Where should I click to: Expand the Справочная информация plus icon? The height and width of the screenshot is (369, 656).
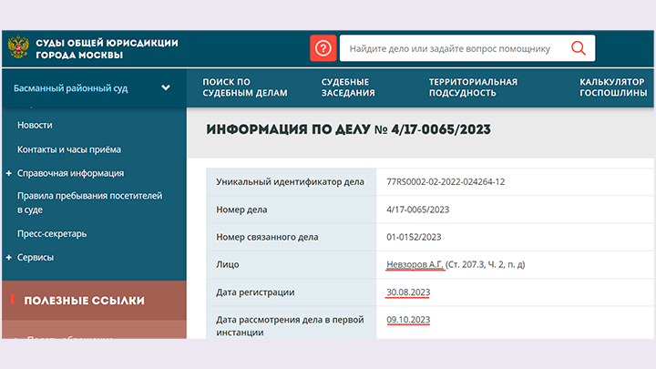click(x=9, y=173)
